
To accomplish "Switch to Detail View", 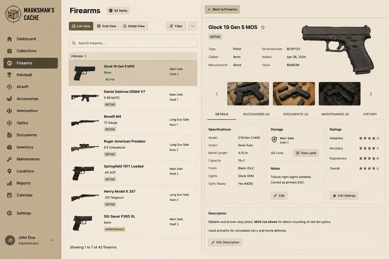I will tap(134, 26).
